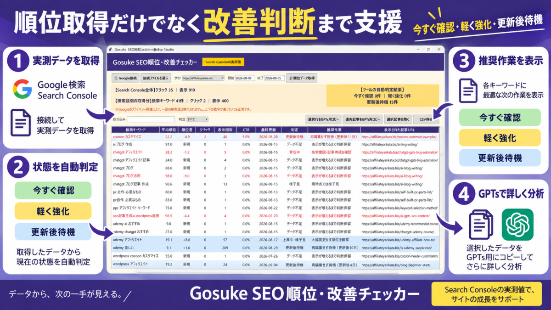Click the blue 更新後待機 pill under 推奨作業を表示
Screen dimensions: 551x310
pos(500,158)
